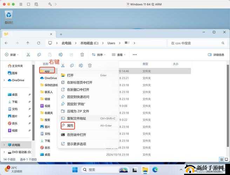Screen dimensions: 230x175
Task: Select 复制文件地址
Action: point(88,118)
